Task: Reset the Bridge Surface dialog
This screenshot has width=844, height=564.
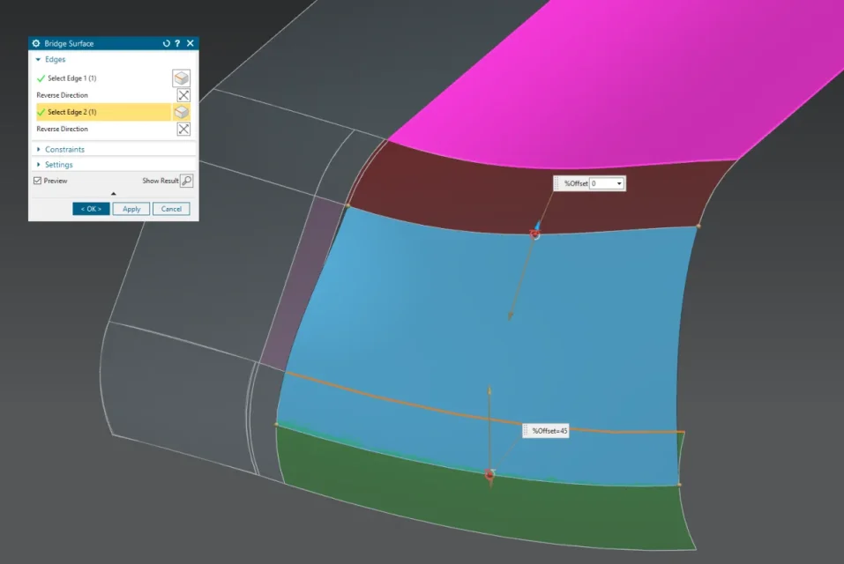Action: pos(167,43)
